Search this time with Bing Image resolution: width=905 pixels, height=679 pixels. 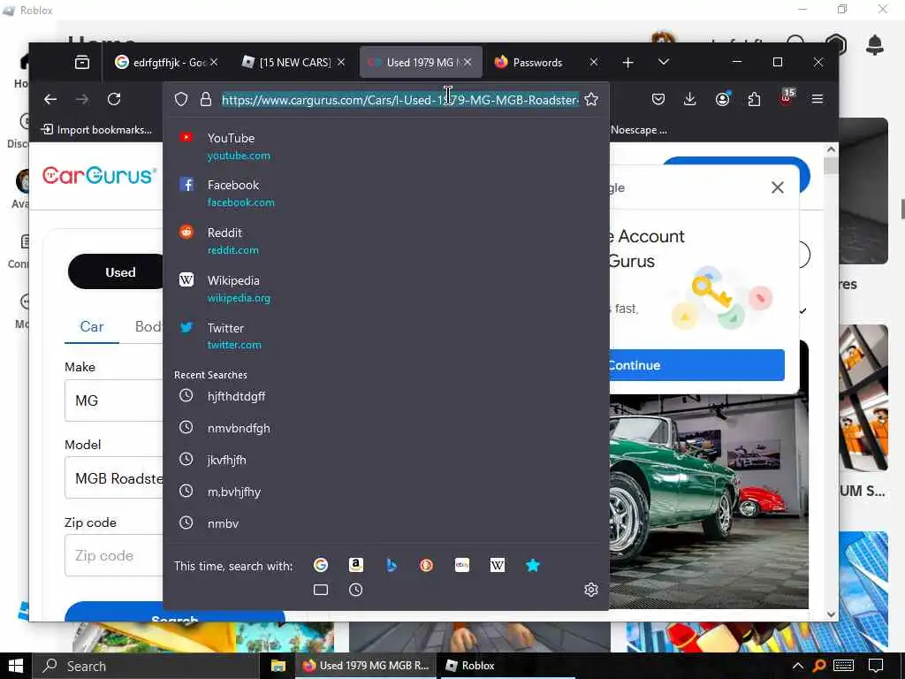[x=392, y=565]
